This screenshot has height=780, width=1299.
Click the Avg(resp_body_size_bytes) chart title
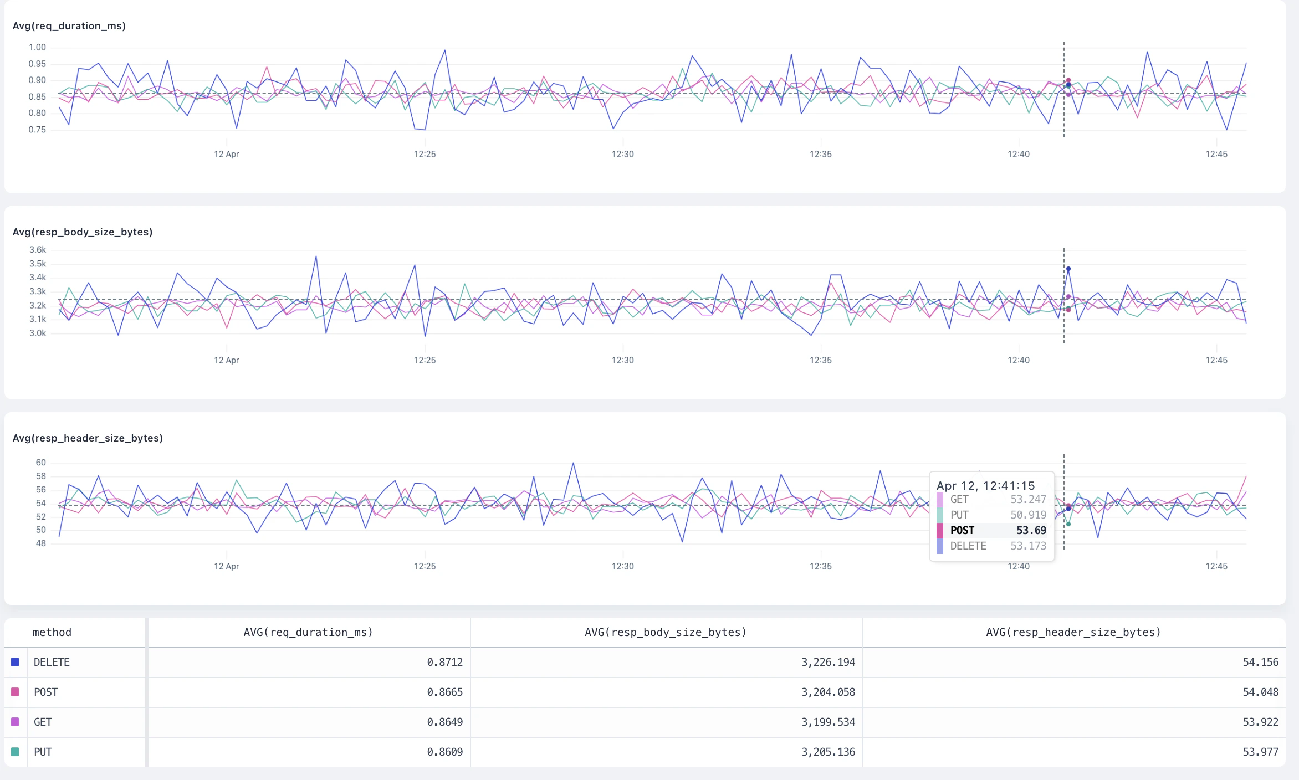click(83, 232)
